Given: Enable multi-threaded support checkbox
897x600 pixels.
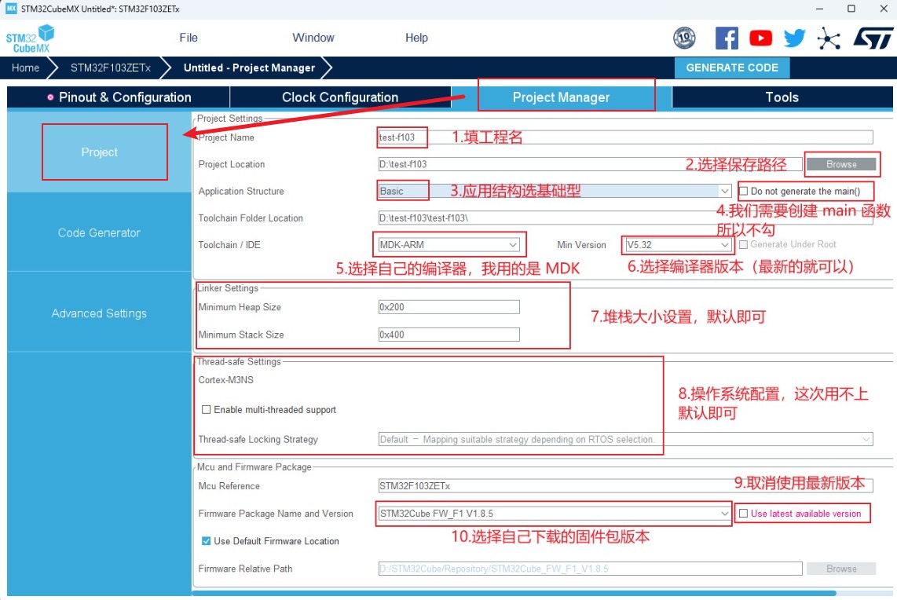Looking at the screenshot, I should pos(206,409).
